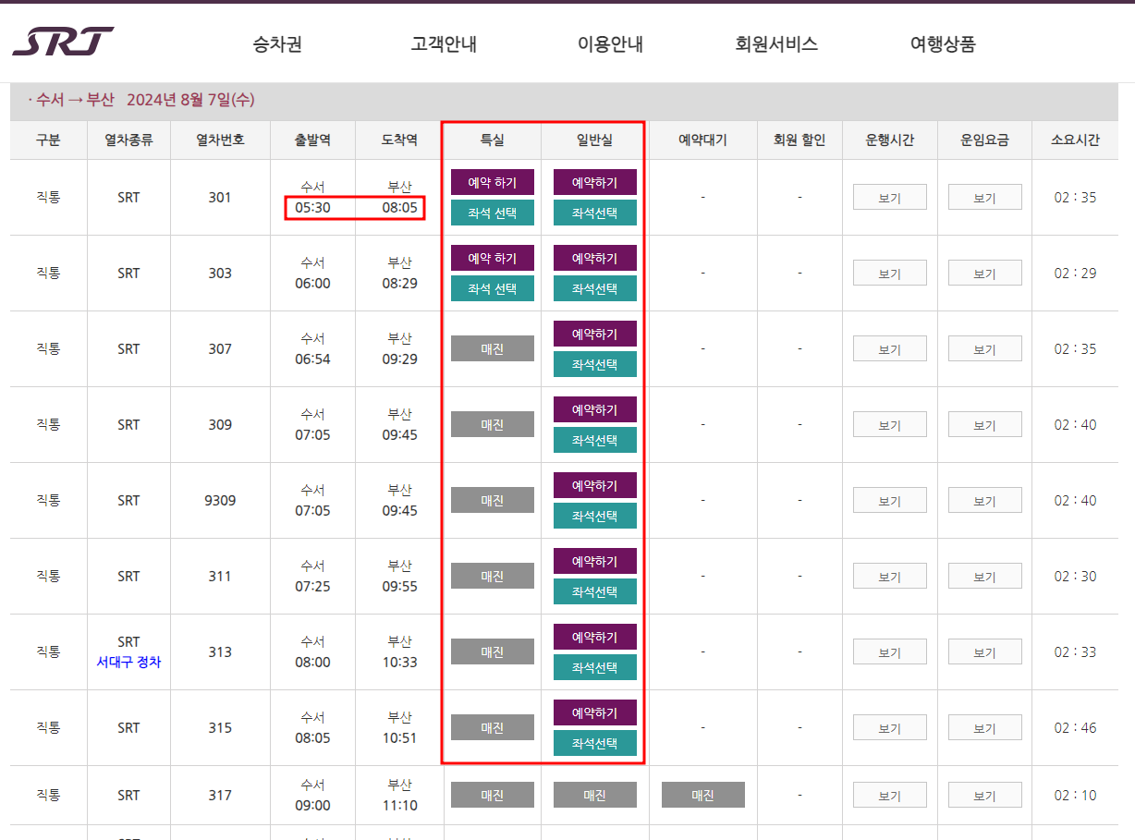This screenshot has height=840, width=1135.
Task: Choose seats for train 9309
Action: (594, 516)
